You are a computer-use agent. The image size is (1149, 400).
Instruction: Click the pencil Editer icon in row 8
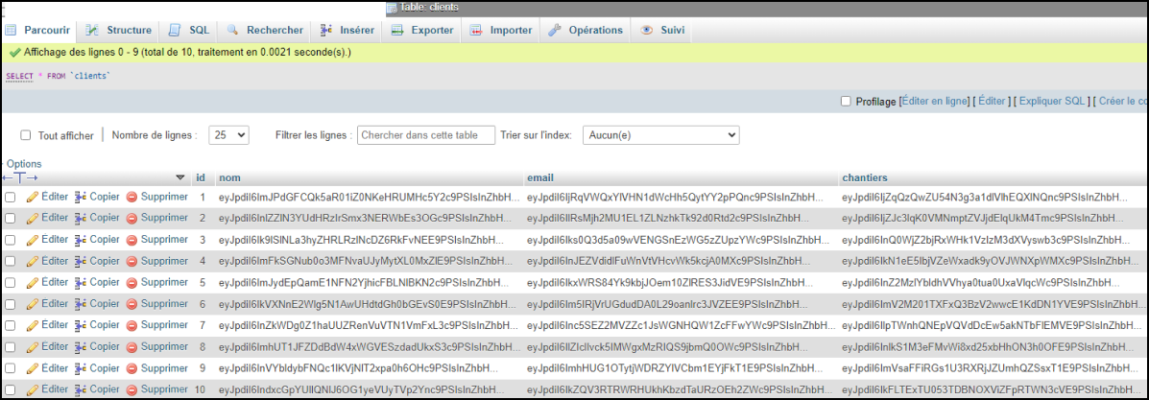[x=32, y=347]
